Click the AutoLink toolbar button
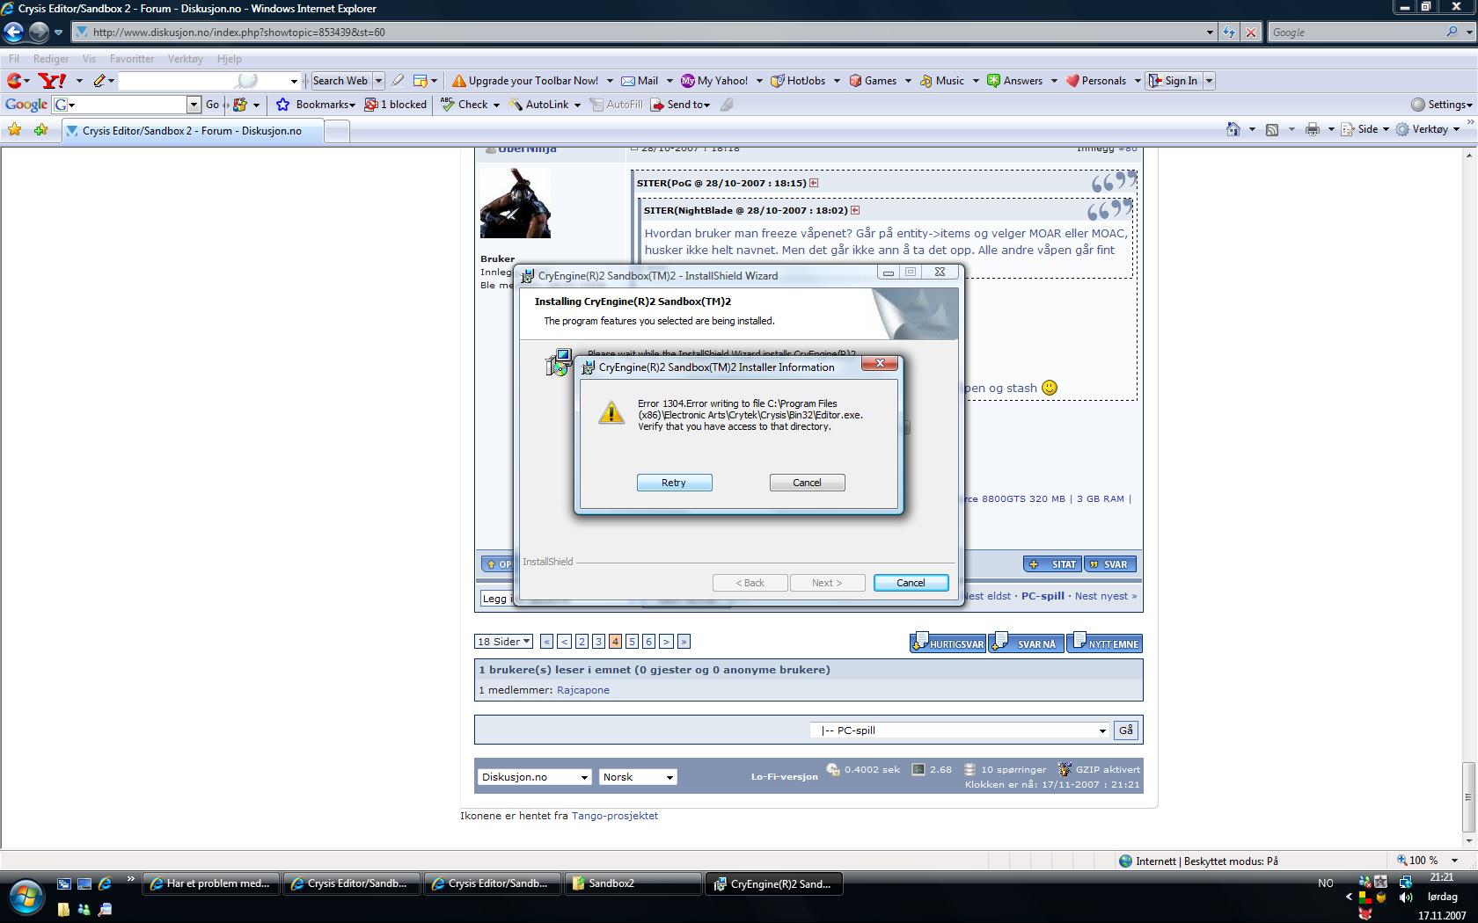Screen dimensions: 1478x923 click(x=538, y=105)
